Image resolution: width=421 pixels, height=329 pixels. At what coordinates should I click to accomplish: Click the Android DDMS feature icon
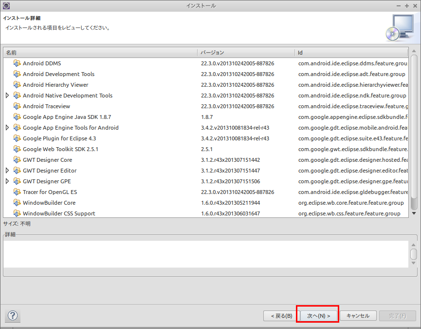click(x=17, y=63)
